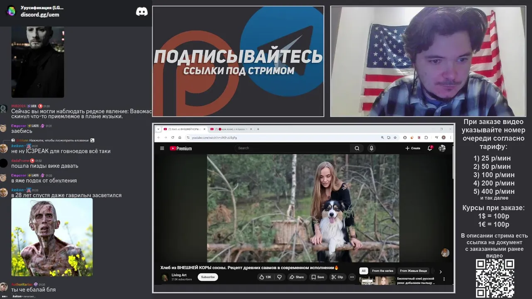Viewport: 532px width, 299px height.
Task: Subscribe to the Living Art channel
Action: click(208, 277)
